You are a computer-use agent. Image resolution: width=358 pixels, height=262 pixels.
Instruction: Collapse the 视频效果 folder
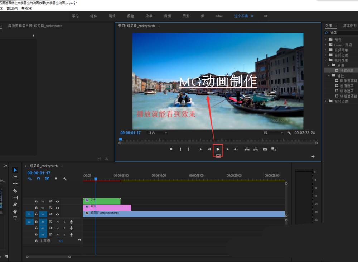pyautogui.click(x=325, y=60)
